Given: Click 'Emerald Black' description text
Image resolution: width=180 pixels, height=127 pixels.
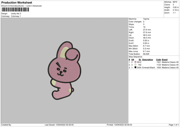Looking at the screenshot, I should coord(148,67).
